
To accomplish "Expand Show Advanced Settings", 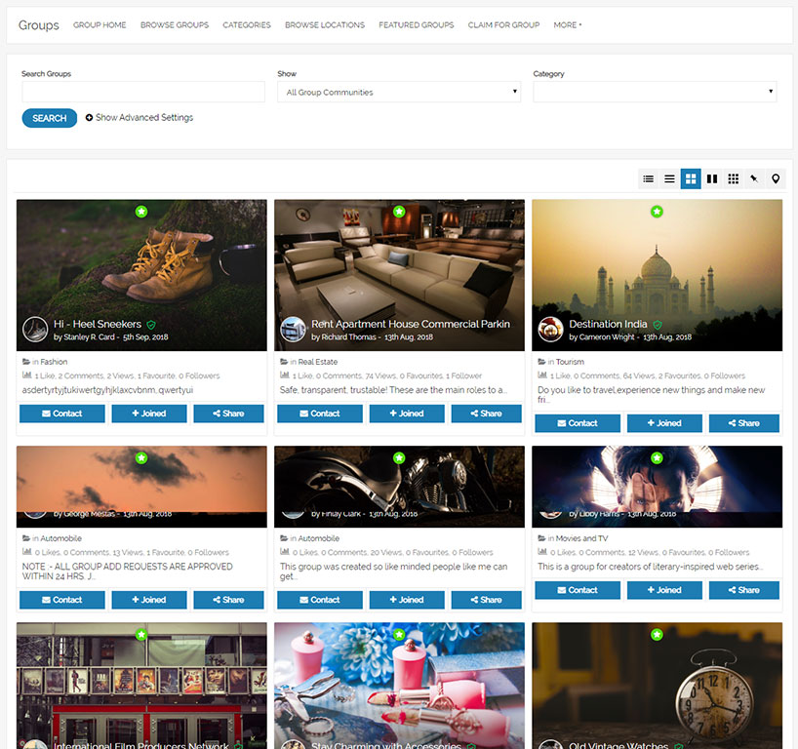I will (x=140, y=118).
